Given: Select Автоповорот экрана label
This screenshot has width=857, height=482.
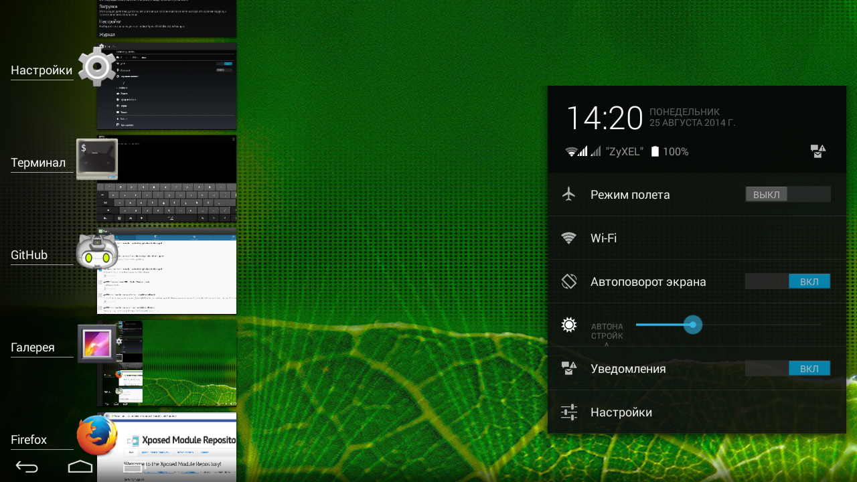Looking at the screenshot, I should (x=648, y=282).
